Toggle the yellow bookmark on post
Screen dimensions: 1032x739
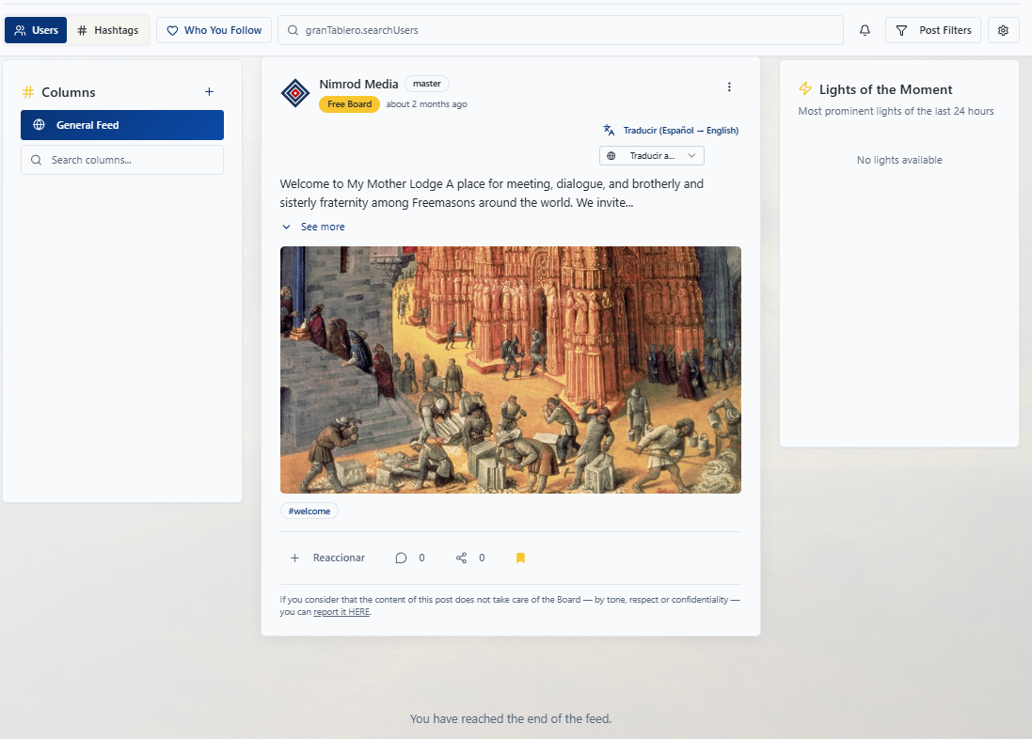tap(520, 558)
